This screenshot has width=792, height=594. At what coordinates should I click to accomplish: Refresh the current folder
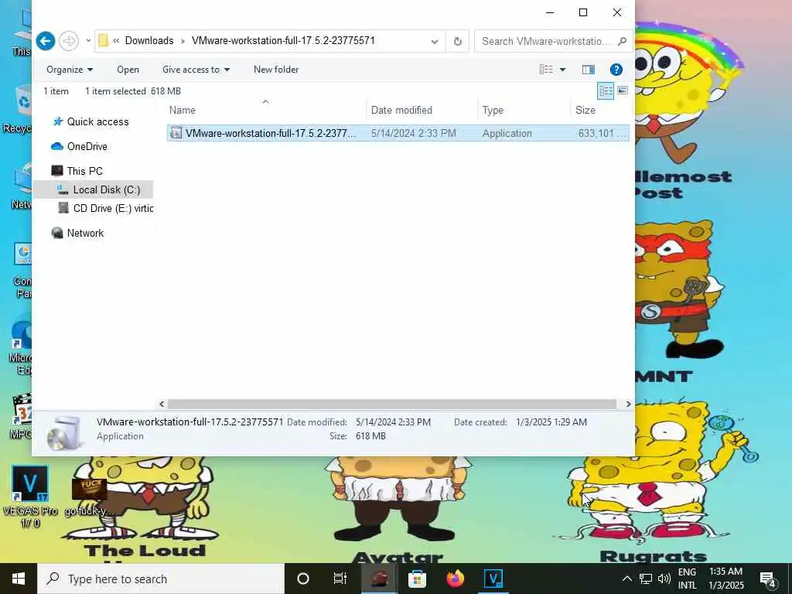coord(458,42)
